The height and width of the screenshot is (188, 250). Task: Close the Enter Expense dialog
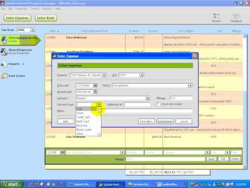(195, 56)
